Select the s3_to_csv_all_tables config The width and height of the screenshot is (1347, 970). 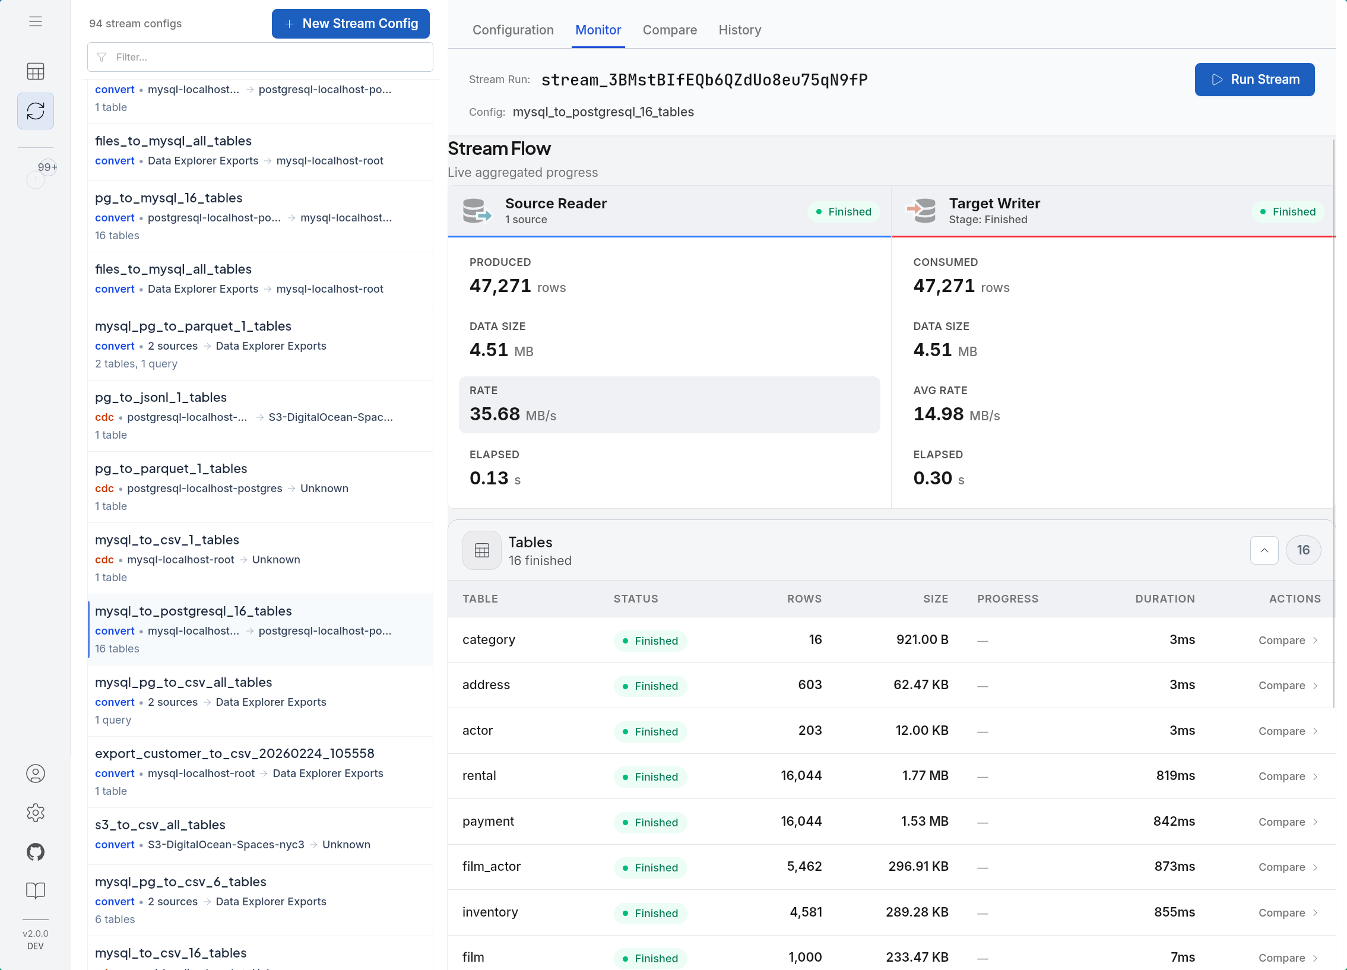point(260,836)
